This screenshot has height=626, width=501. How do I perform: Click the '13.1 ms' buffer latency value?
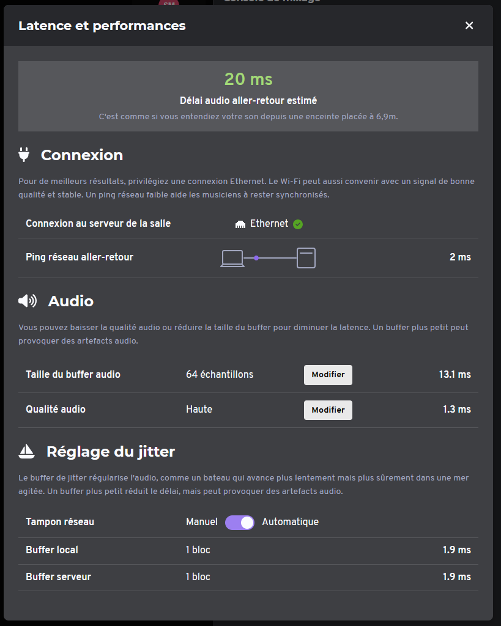455,375
